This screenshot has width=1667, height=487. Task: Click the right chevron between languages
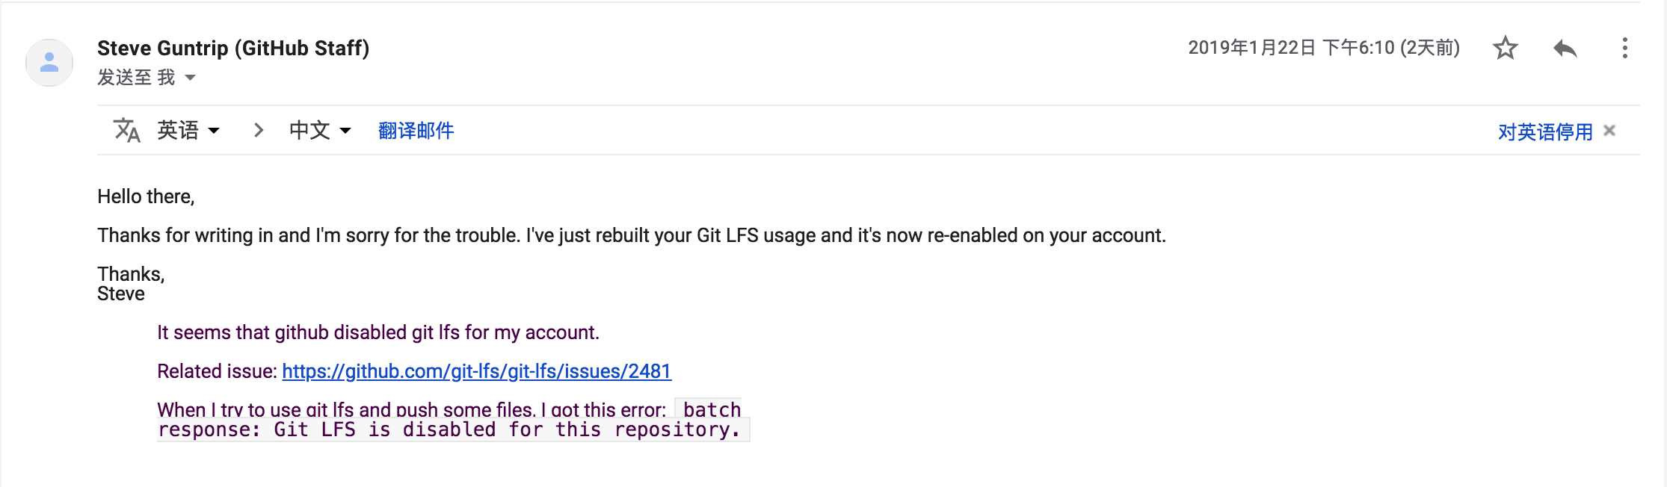[x=259, y=131]
